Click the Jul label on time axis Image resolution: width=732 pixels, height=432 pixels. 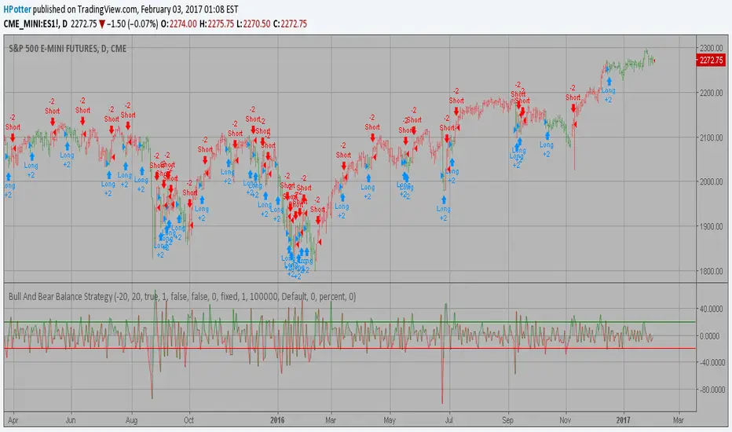point(448,420)
